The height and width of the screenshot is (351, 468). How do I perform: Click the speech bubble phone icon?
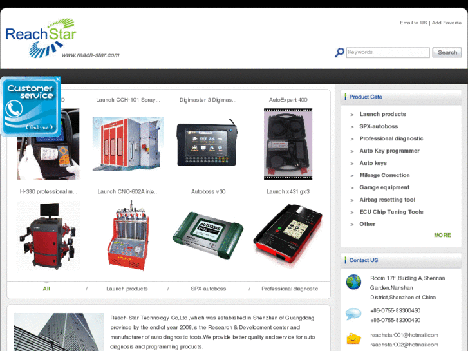(x=353, y=314)
